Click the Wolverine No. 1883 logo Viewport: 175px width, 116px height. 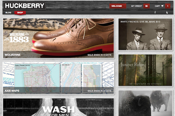point(16,38)
